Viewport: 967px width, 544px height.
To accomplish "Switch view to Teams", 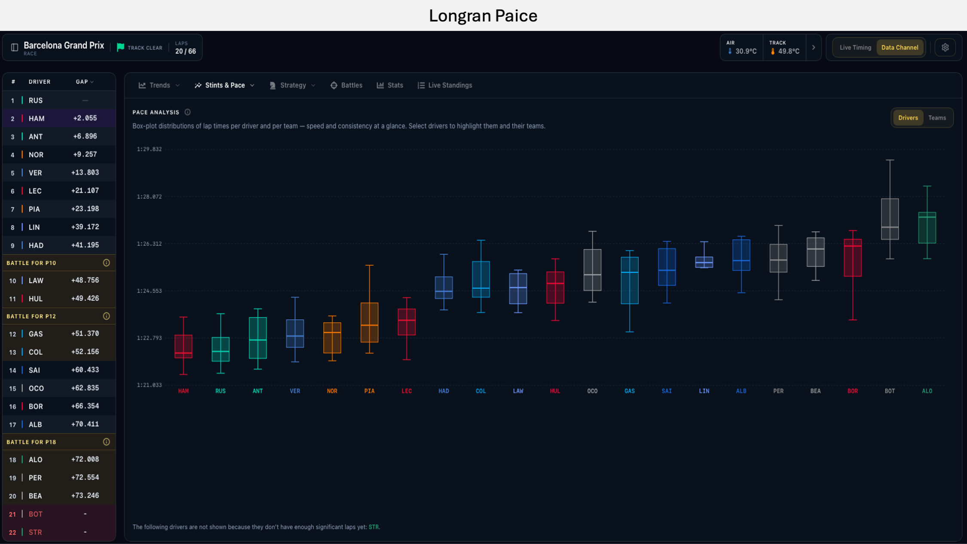I will tap(937, 118).
